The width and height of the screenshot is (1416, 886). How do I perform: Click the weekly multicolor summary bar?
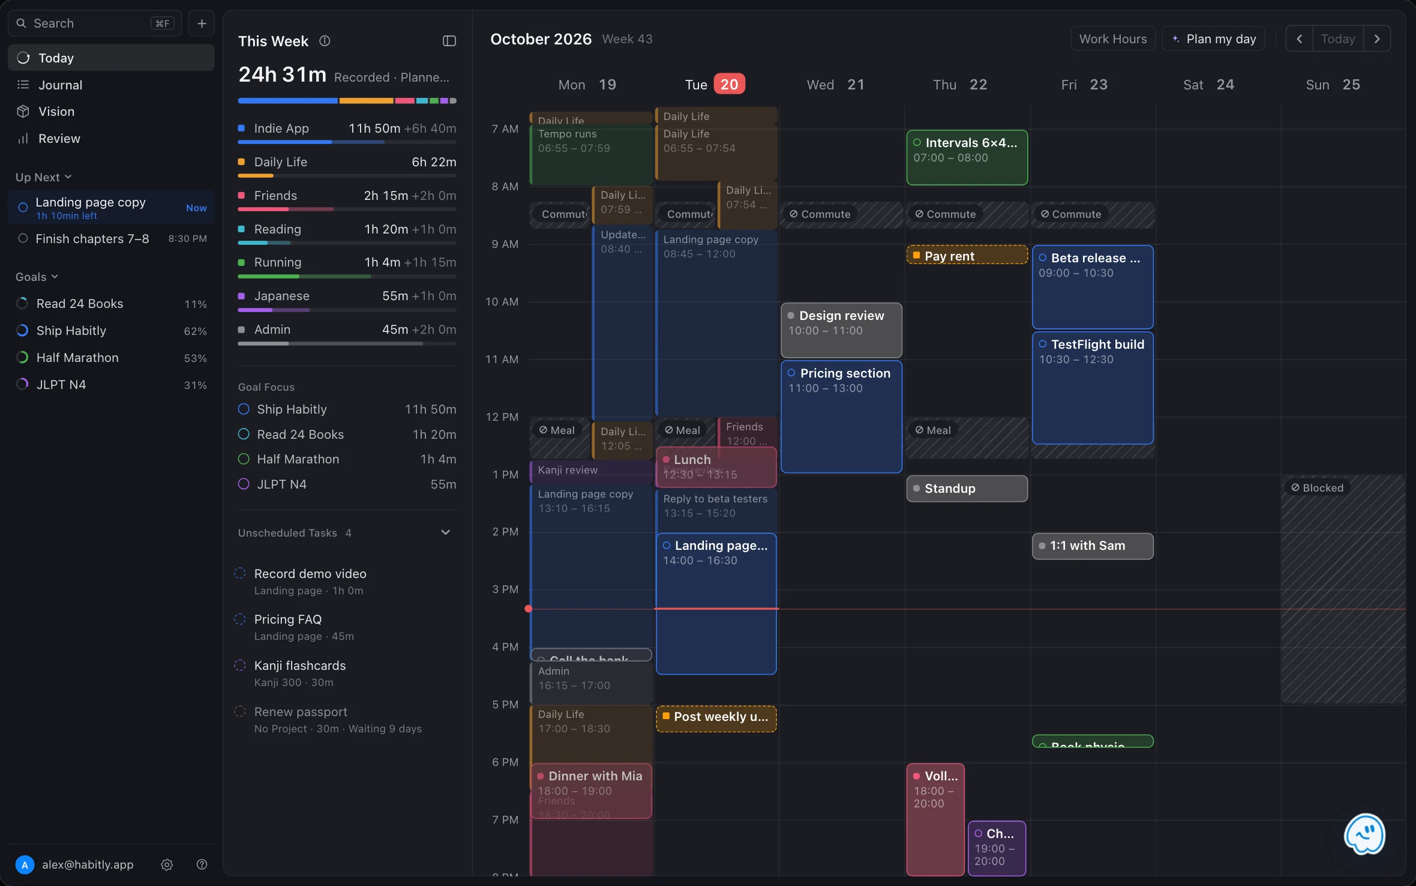[x=347, y=101]
